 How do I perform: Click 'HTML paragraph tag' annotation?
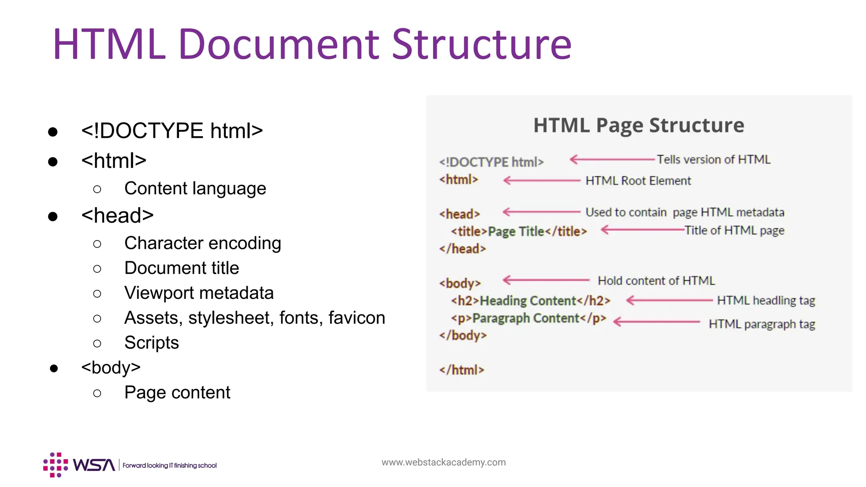coord(762,324)
